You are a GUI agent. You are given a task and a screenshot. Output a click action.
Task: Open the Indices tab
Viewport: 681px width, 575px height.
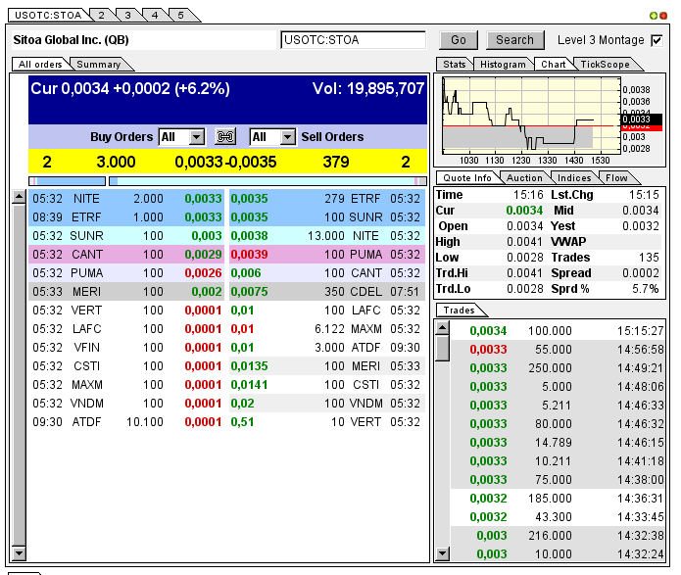tap(574, 178)
